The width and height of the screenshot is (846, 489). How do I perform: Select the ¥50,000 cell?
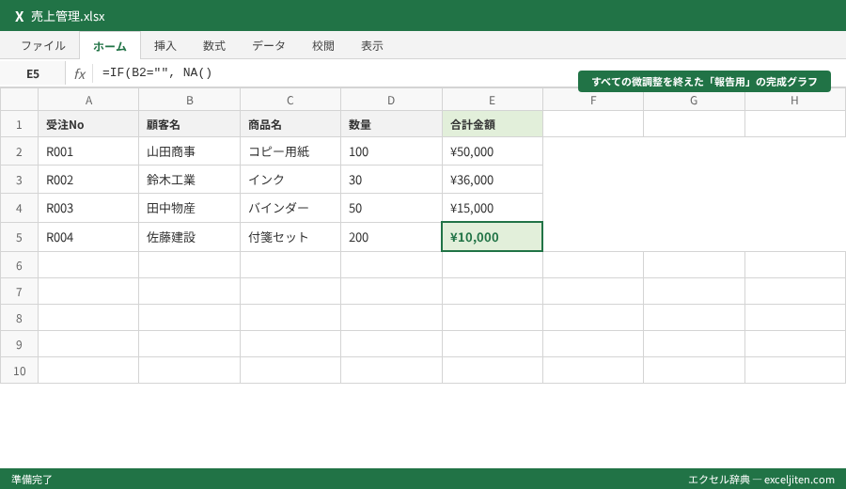492,151
